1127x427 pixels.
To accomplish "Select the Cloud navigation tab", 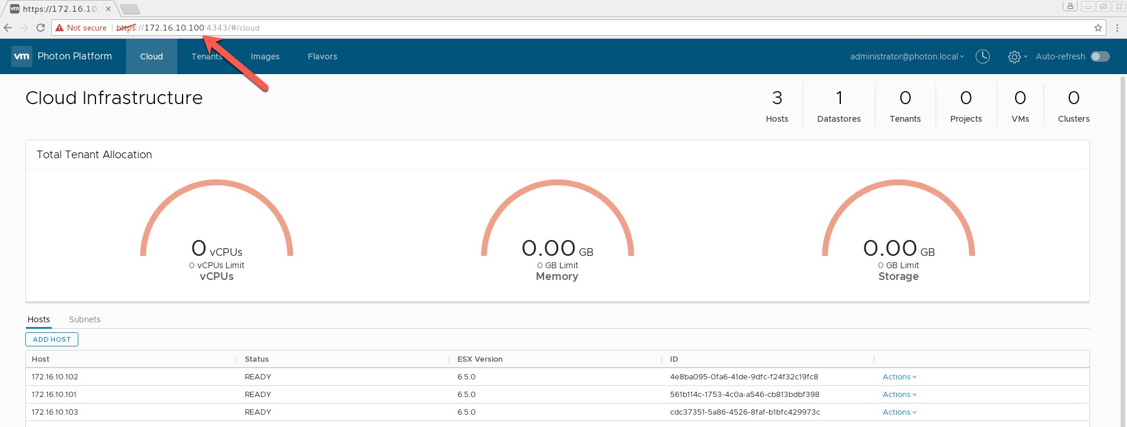I will 151,56.
